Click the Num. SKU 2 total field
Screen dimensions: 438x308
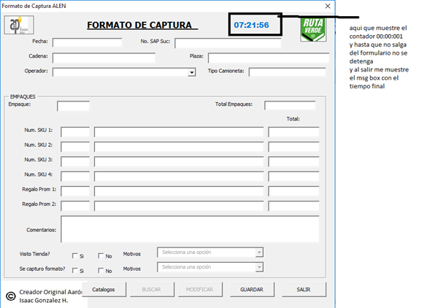[293, 147]
